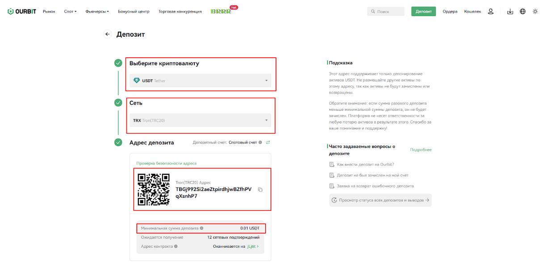
Task: Click 12 сетевых подтверждений text
Action: 233,237
